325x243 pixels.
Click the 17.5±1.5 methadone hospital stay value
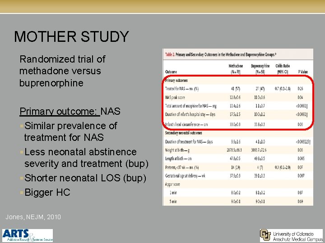tap(235, 114)
